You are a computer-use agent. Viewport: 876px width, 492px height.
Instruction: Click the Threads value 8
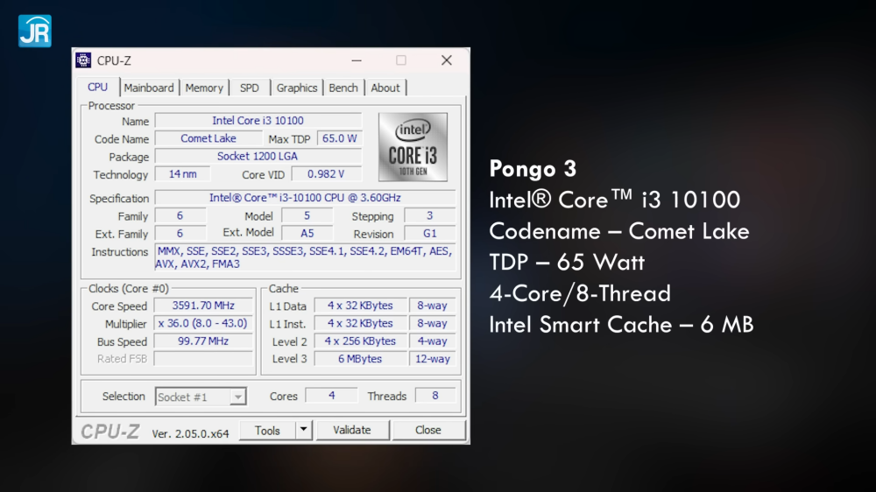click(435, 396)
